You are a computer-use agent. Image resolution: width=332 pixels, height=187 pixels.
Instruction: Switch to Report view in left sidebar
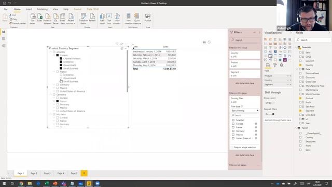pos(4,32)
